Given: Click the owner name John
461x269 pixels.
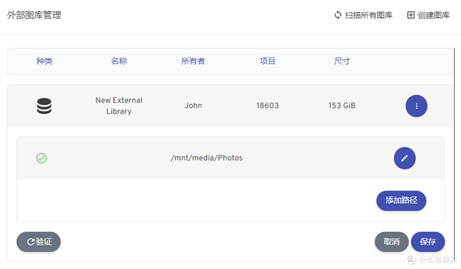Looking at the screenshot, I should pos(193,106).
